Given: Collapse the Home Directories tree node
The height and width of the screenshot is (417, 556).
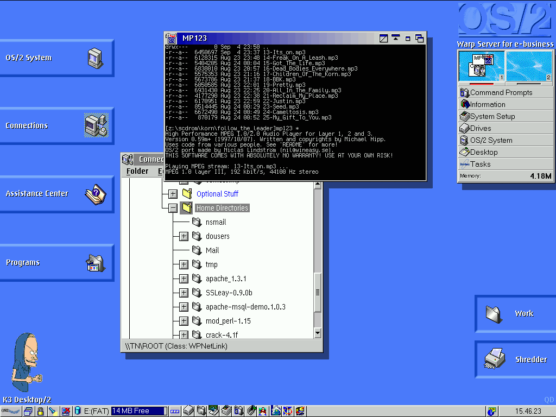Looking at the screenshot, I should point(173,208).
